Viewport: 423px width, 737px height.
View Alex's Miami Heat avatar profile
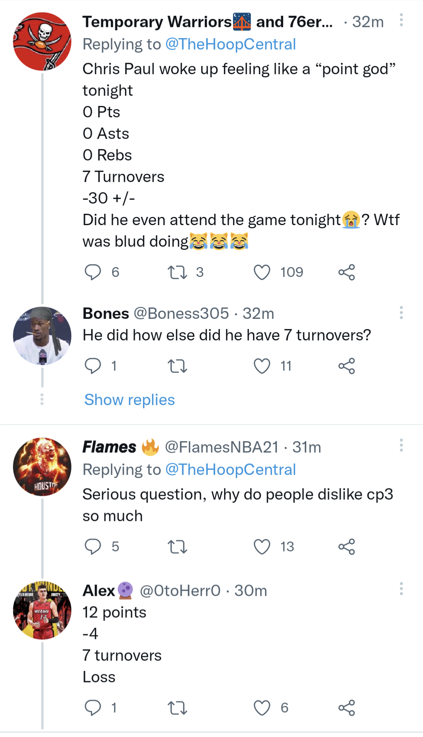[42, 610]
